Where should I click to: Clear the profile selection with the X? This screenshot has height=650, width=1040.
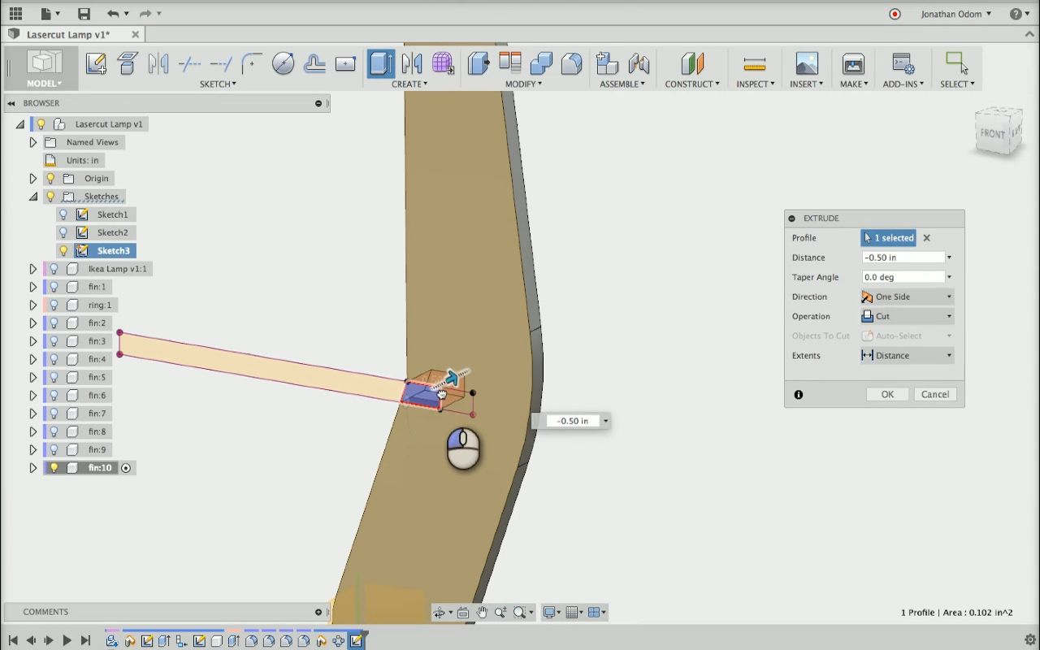click(926, 238)
